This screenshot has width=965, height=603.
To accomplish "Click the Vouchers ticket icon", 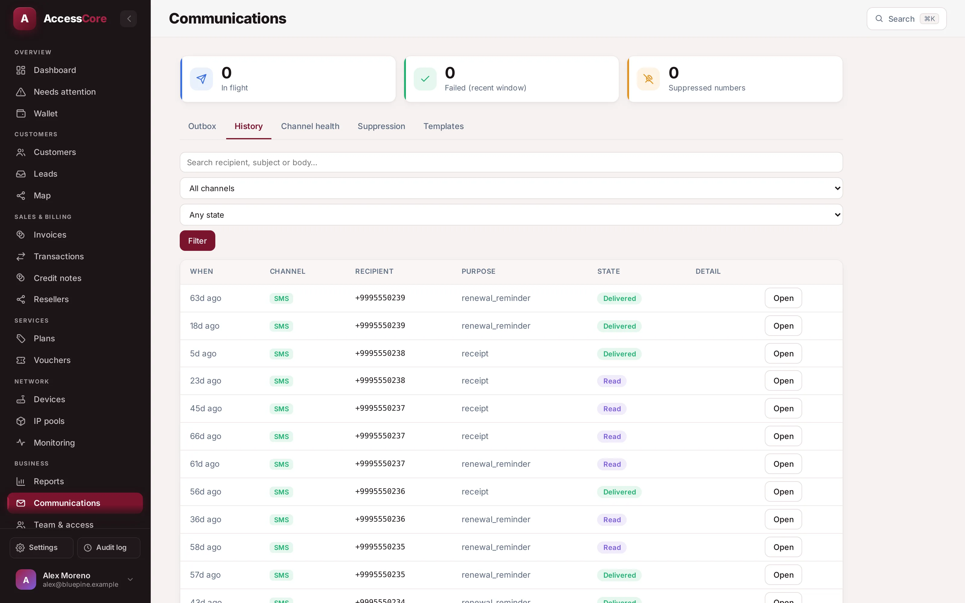I will [21, 360].
